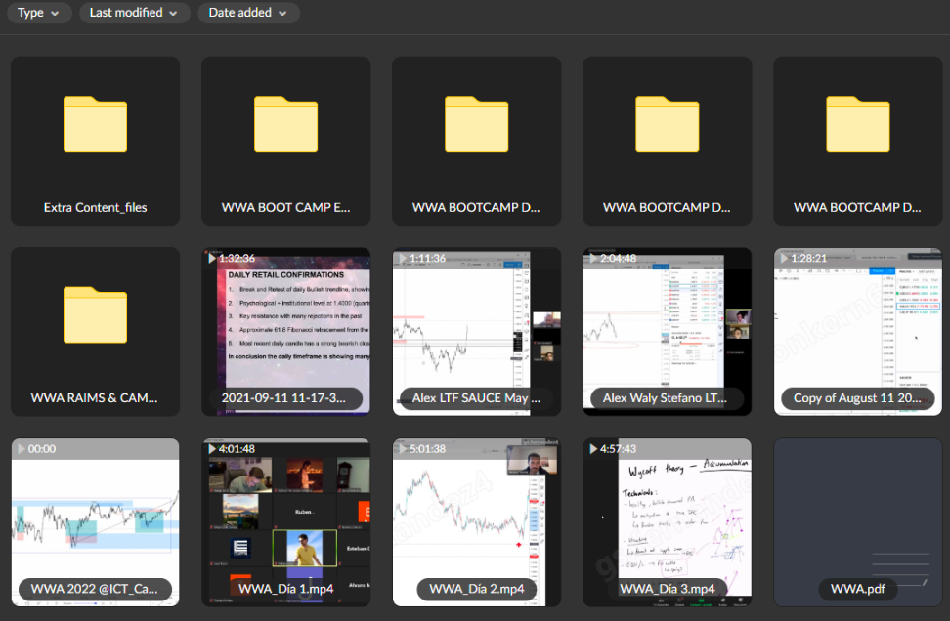Open the WWA BOOT CAMP E... folder

coord(285,141)
